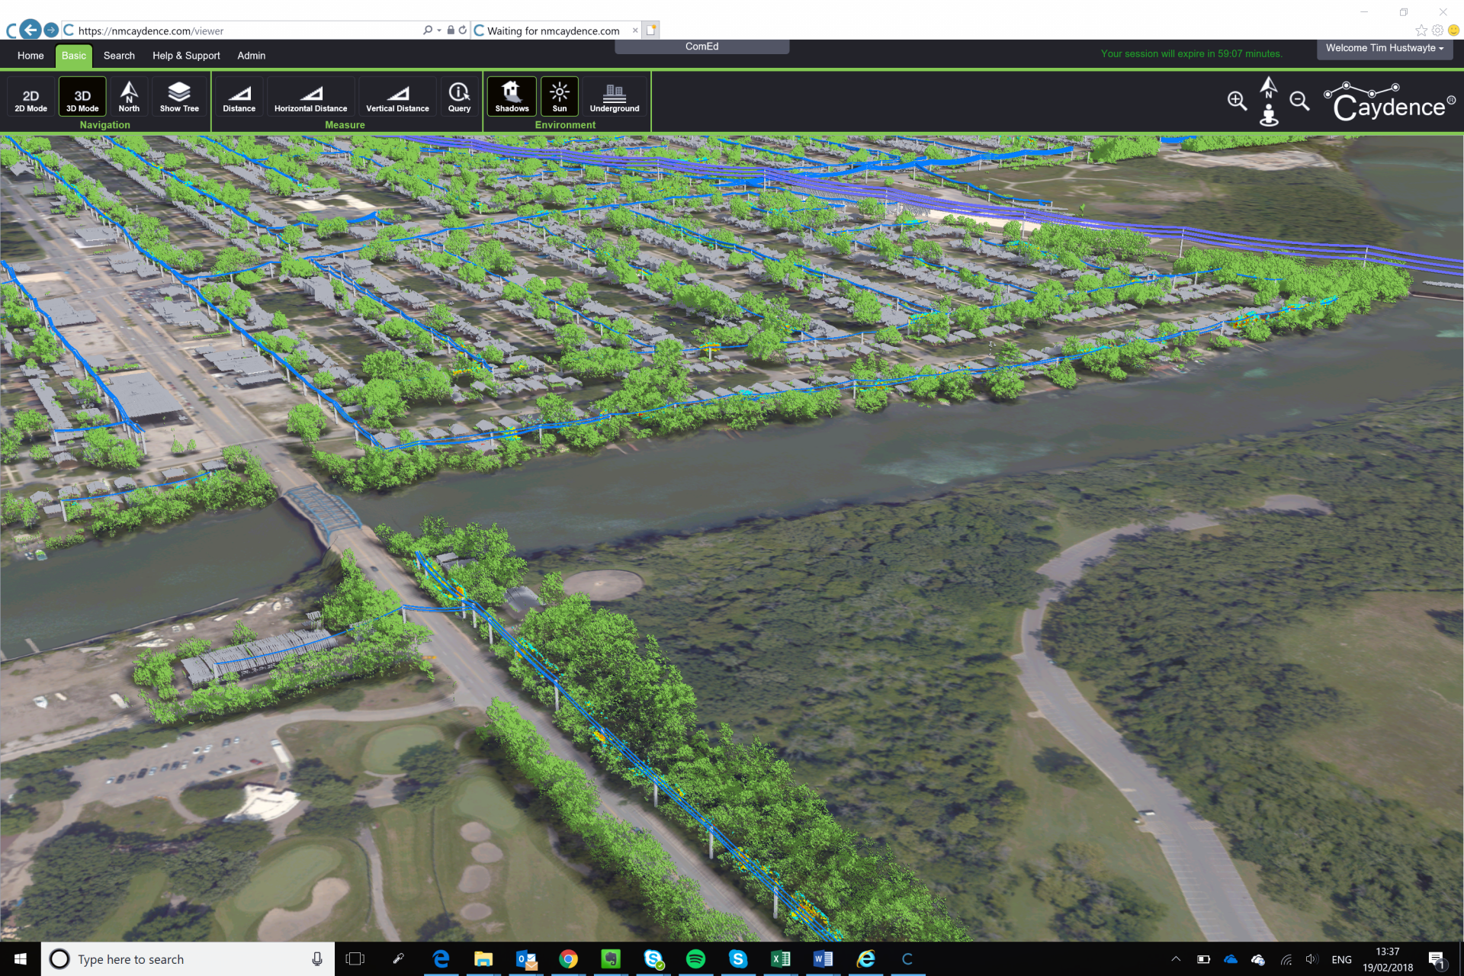Toggle Underground environment view
This screenshot has width=1464, height=976.
612,97
